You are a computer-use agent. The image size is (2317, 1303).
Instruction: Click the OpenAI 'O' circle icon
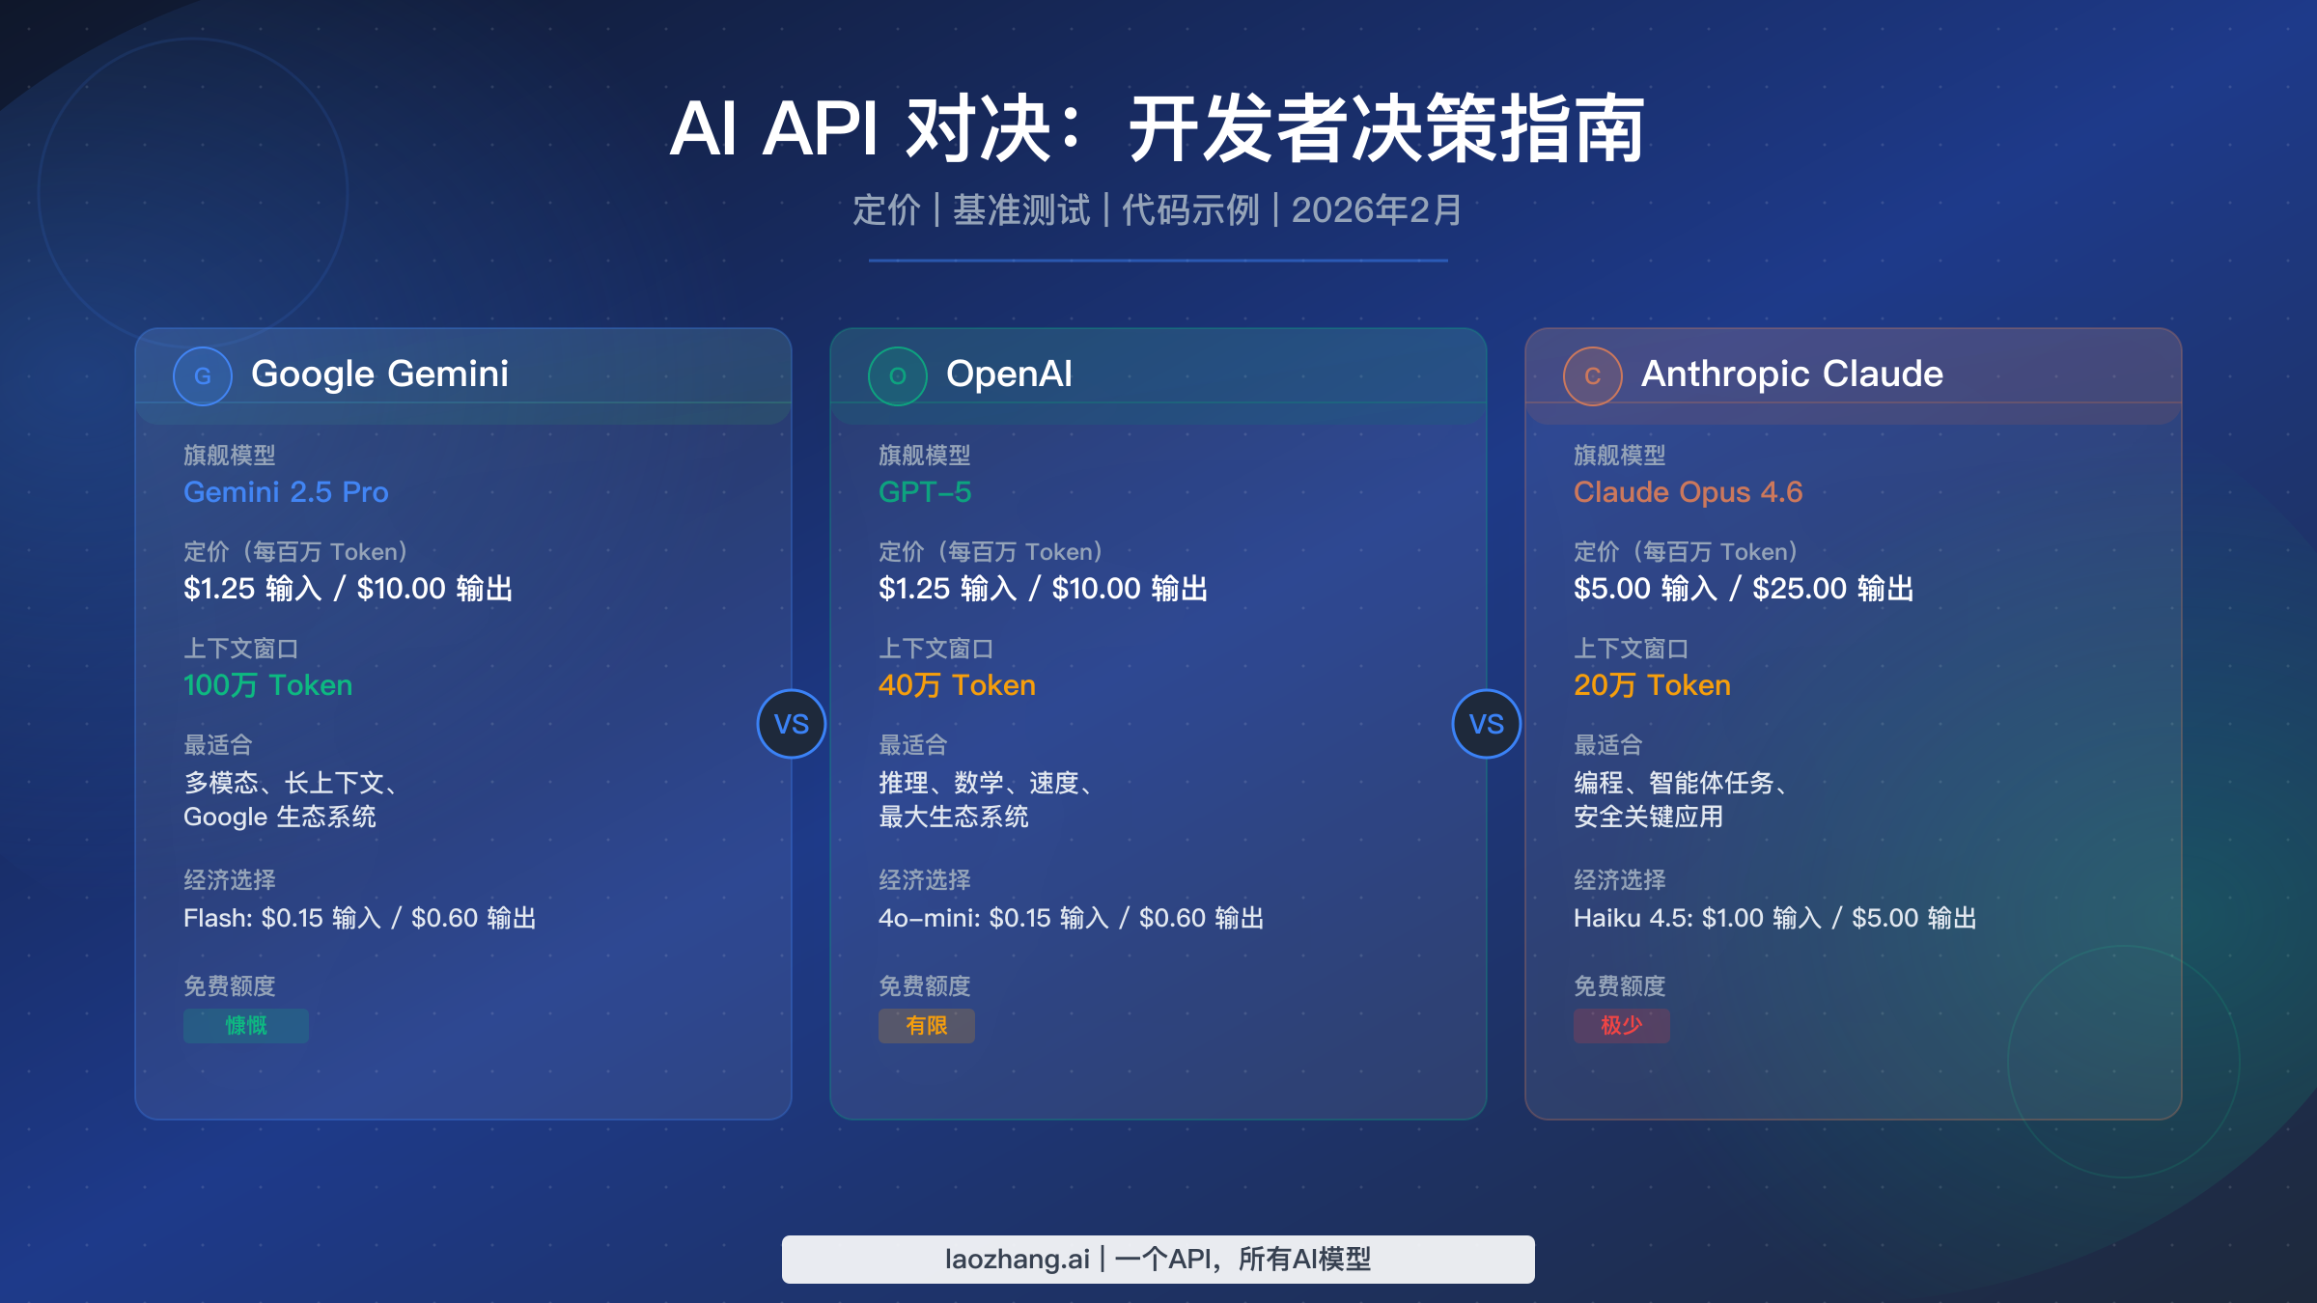click(898, 376)
